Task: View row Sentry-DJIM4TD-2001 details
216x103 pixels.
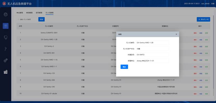Action: click(x=206, y=33)
